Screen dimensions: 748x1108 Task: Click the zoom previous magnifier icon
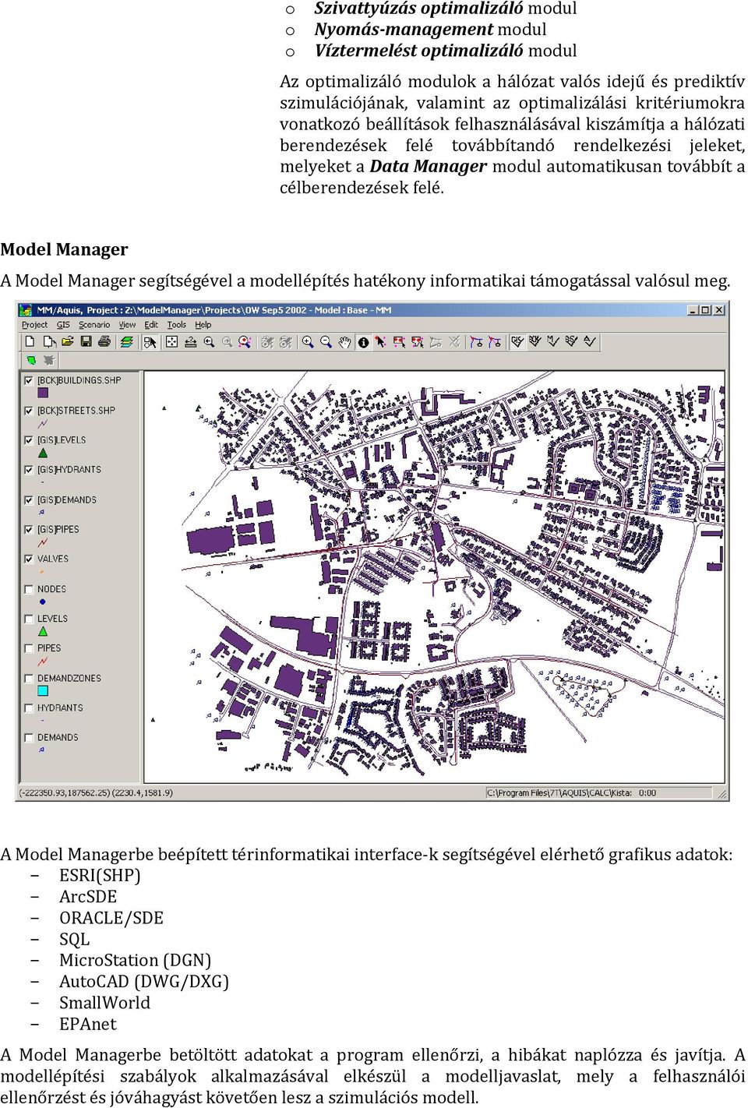(x=209, y=341)
